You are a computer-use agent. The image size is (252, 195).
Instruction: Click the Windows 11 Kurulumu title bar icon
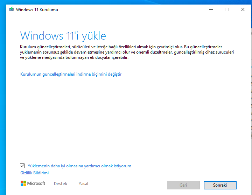click(x=12, y=9)
